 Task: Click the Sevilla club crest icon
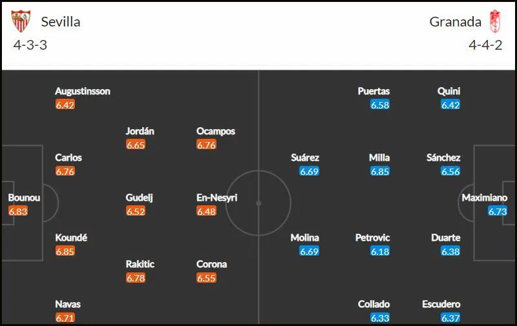click(x=21, y=21)
